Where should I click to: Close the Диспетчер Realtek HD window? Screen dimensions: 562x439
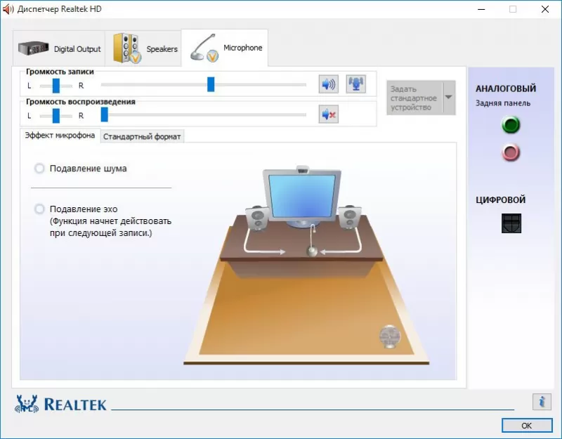[545, 9]
